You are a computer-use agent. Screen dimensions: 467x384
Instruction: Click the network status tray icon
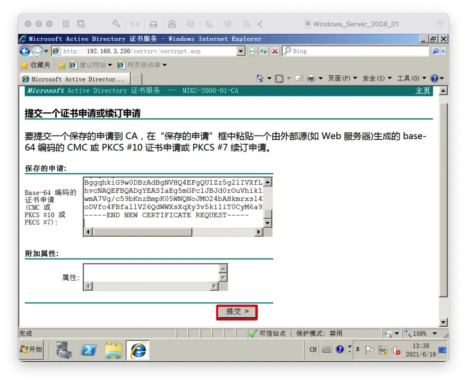[x=383, y=351]
